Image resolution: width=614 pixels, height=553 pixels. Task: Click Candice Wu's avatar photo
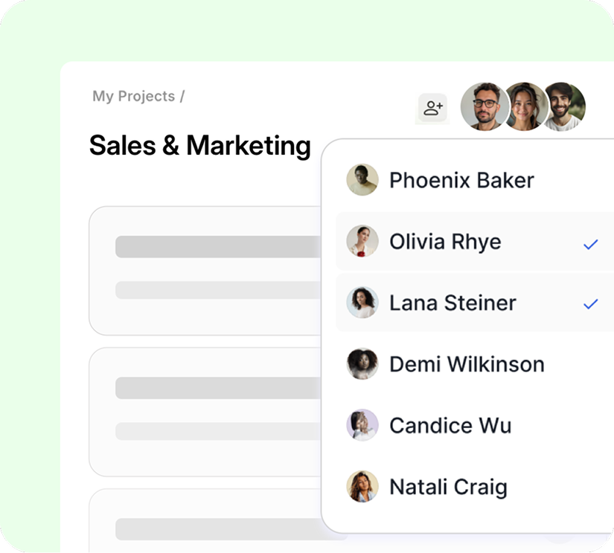click(x=362, y=425)
